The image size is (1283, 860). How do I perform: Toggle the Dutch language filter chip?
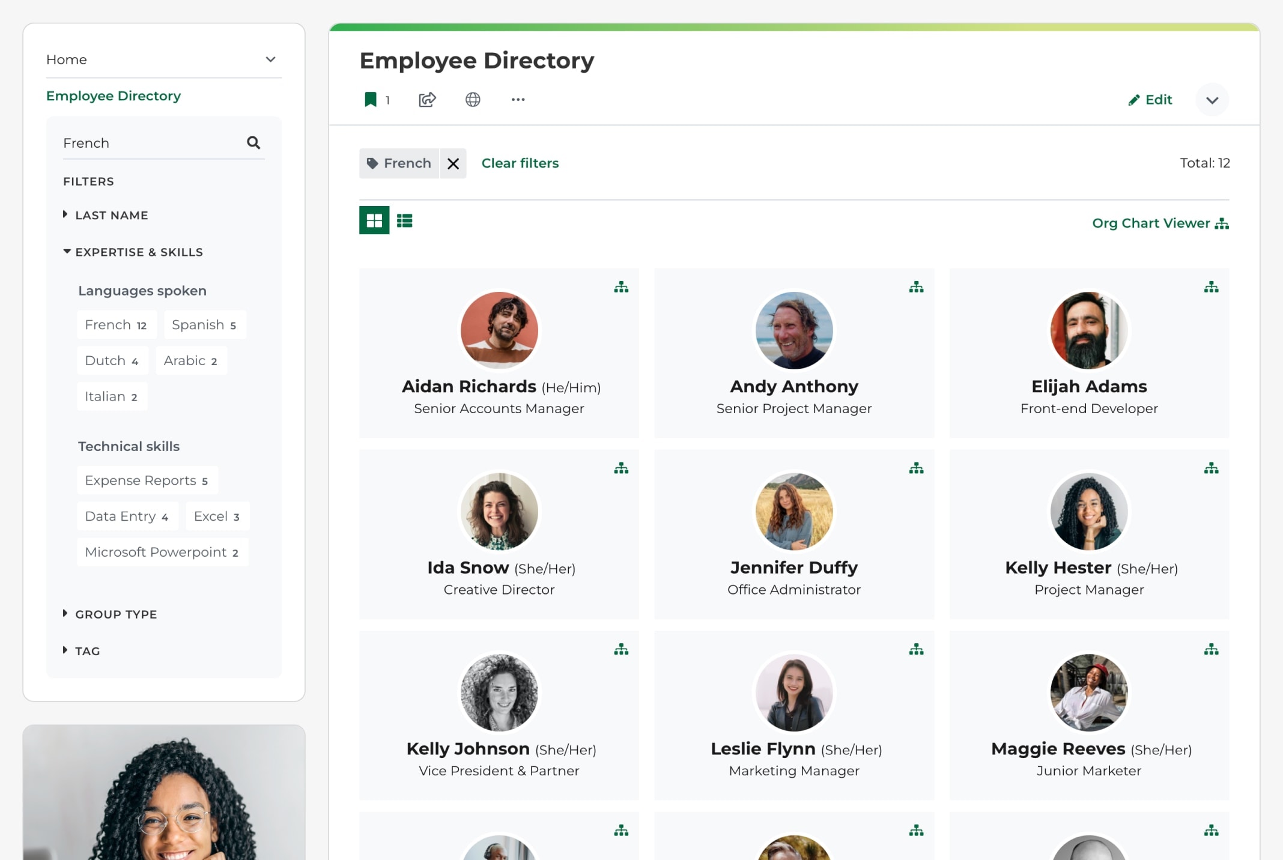pos(112,360)
